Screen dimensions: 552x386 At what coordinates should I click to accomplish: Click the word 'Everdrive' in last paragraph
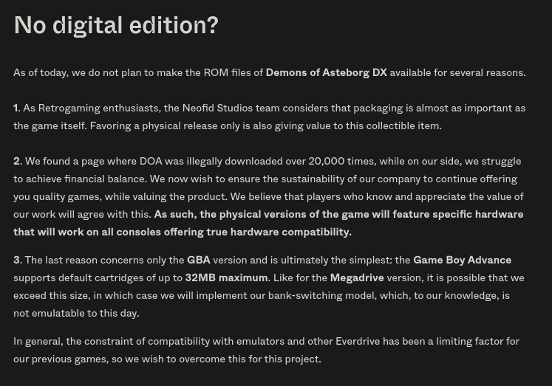coord(358,342)
